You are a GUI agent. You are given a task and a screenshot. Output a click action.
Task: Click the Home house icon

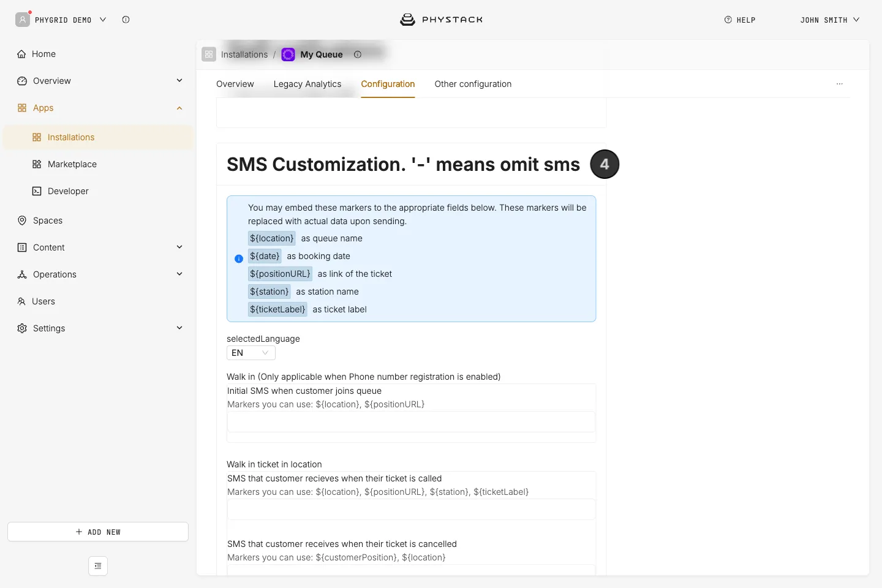pos(22,54)
